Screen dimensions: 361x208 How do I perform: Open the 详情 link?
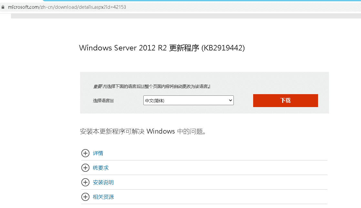click(x=98, y=153)
